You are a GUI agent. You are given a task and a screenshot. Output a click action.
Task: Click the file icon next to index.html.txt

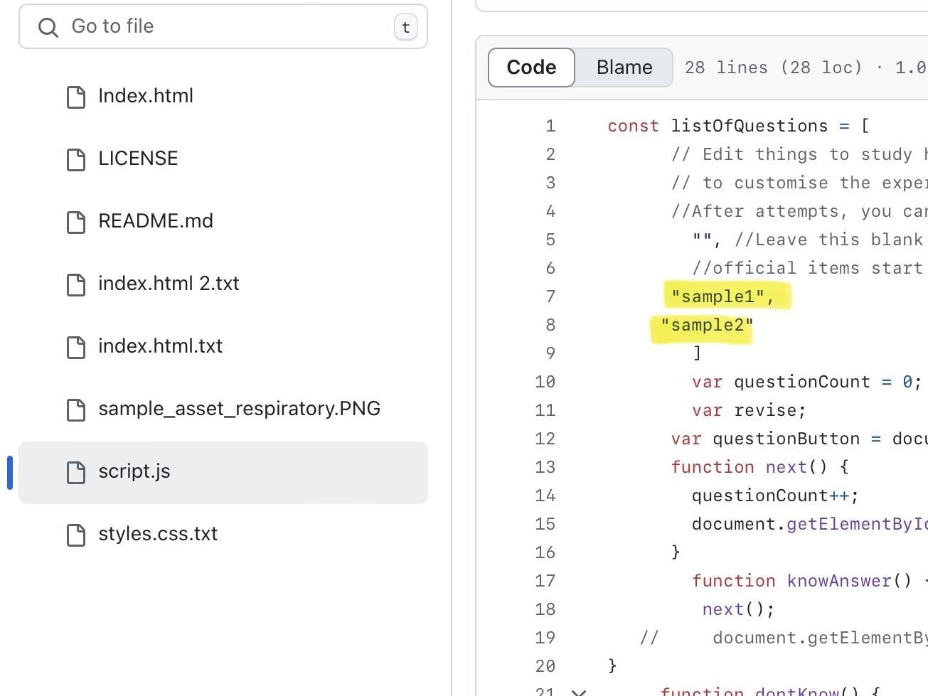coord(76,348)
